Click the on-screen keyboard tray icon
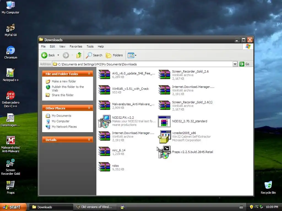This screenshot has height=211, width=282. click(x=241, y=207)
